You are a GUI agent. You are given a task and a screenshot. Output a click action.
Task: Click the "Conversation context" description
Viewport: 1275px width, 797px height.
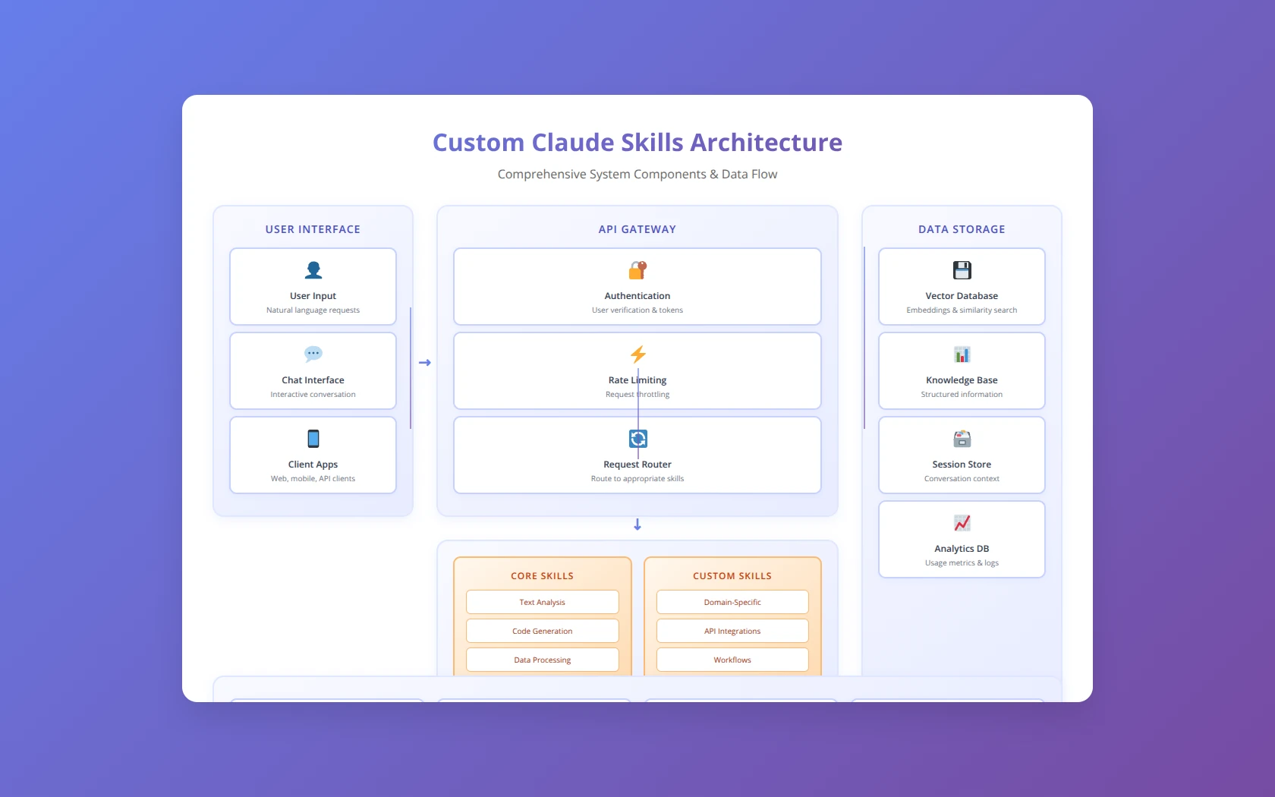[x=962, y=479]
